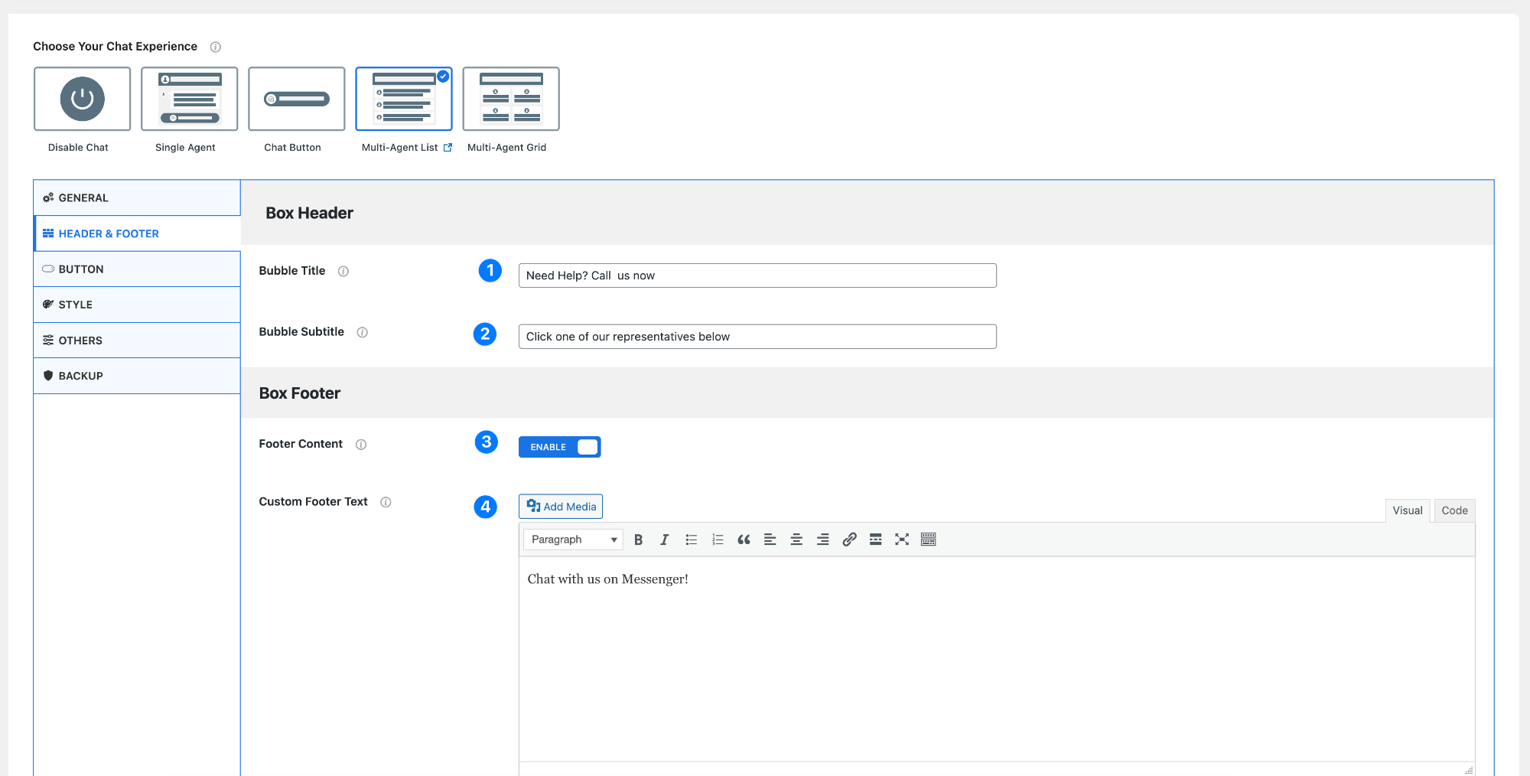Apply blockquote formatting to footer text
The width and height of the screenshot is (1530, 776).
743,540
